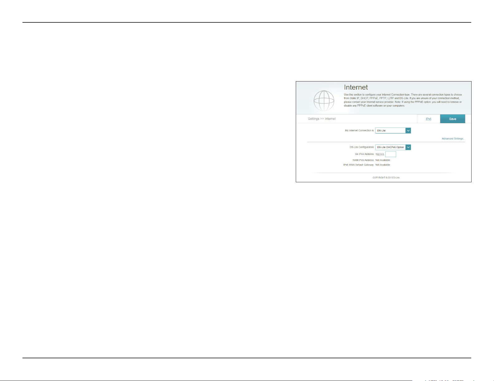This screenshot has width=494, height=381.
Task: Click the Save button
Action: (453, 119)
